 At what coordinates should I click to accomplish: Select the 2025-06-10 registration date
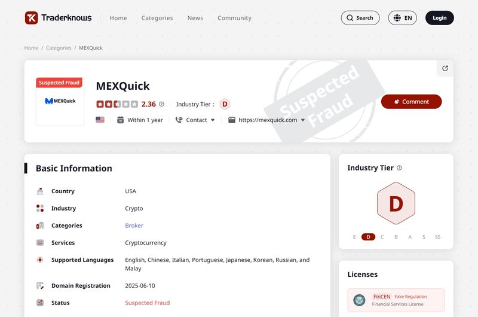point(140,285)
